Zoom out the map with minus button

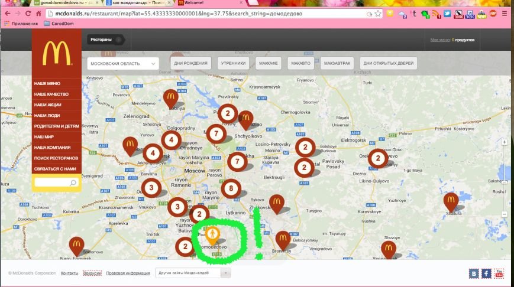tap(504, 214)
